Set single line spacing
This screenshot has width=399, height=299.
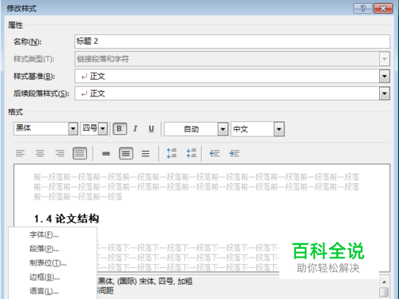(106, 153)
